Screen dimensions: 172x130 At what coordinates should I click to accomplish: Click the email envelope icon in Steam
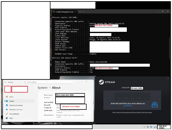[155, 105]
